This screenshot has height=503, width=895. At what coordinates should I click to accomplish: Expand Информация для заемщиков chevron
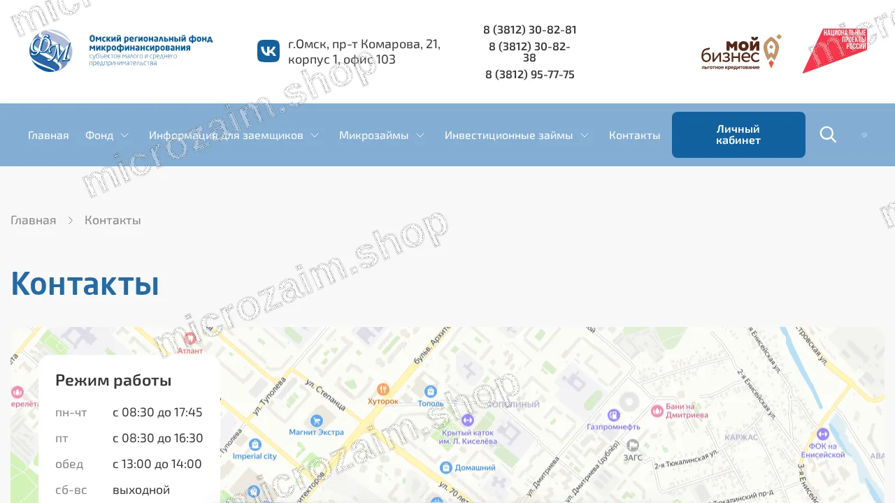tap(315, 135)
